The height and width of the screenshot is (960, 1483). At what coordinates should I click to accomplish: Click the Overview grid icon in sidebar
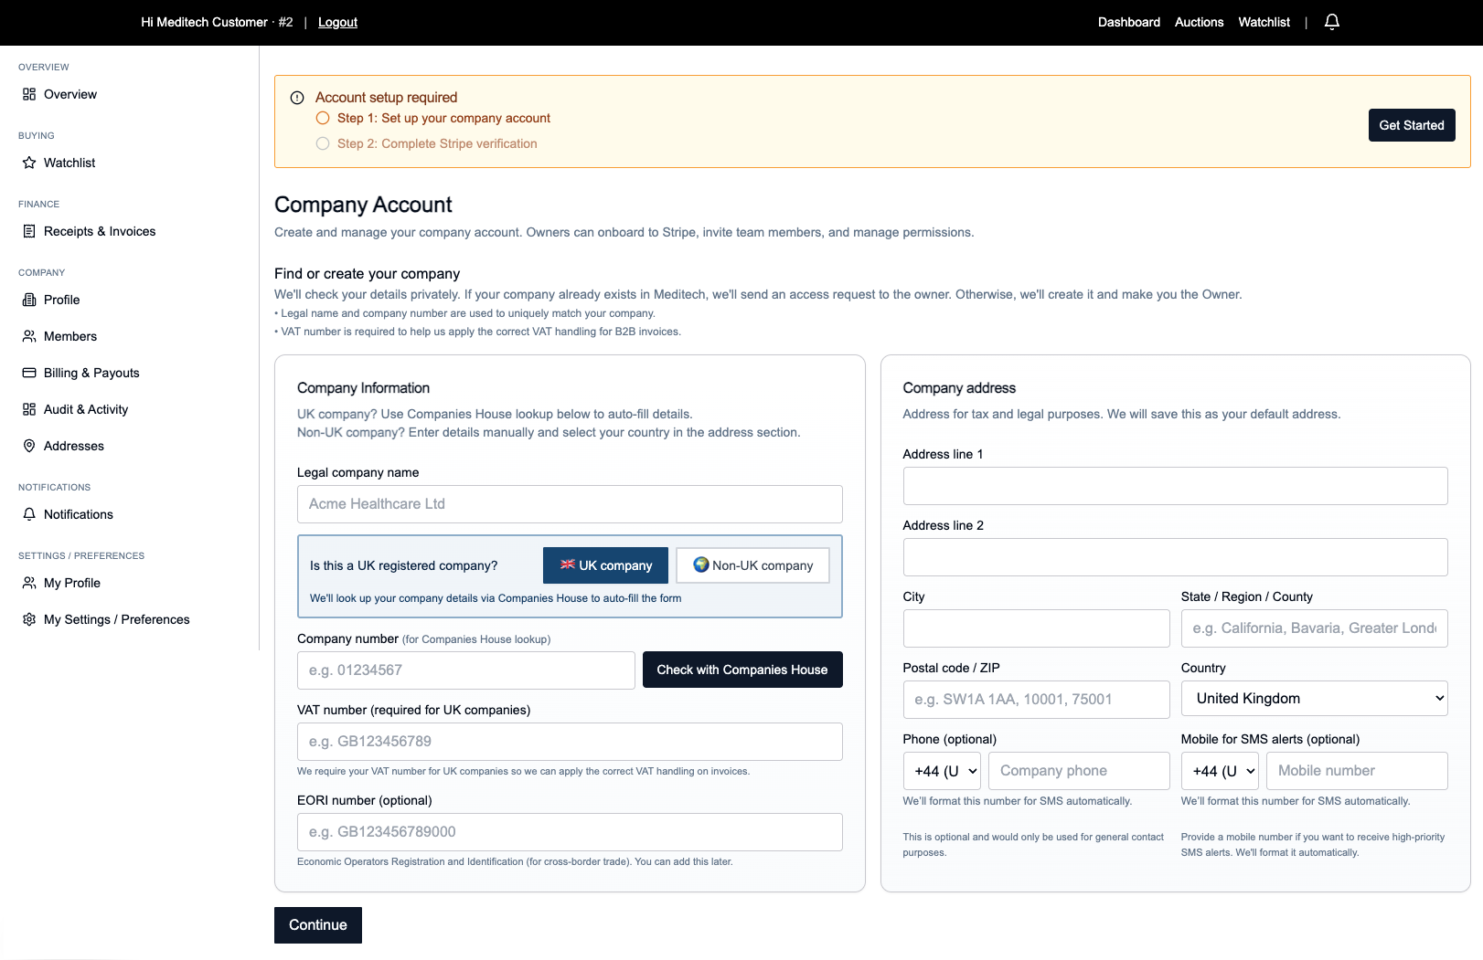pyautogui.click(x=29, y=94)
